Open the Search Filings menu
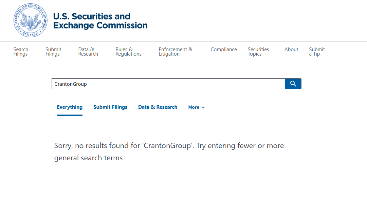Screen dimensions: 367x221 pos(21,52)
